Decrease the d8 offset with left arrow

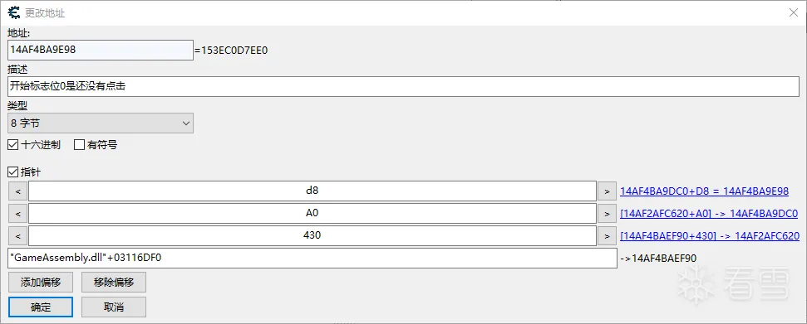point(18,191)
